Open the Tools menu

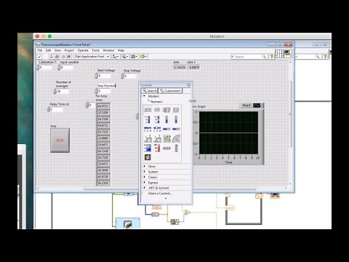coord(95,50)
